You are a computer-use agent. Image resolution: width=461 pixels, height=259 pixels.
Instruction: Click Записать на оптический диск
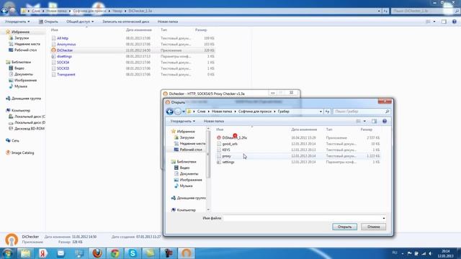click(x=125, y=22)
